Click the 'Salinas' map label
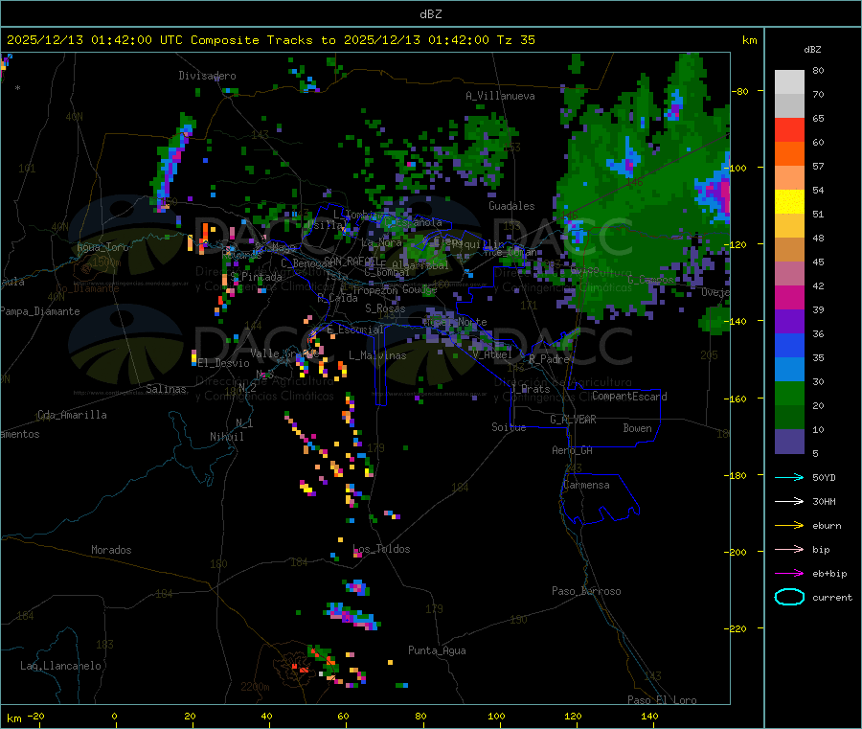The height and width of the screenshot is (729, 862). pos(166,389)
